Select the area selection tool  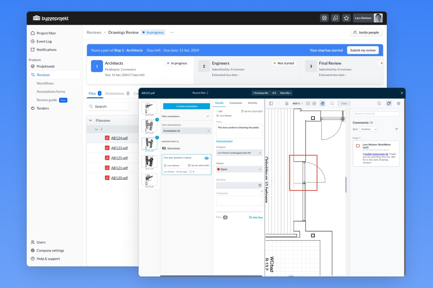click(x=332, y=103)
